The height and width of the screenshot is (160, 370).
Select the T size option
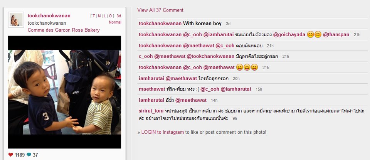[94, 16]
